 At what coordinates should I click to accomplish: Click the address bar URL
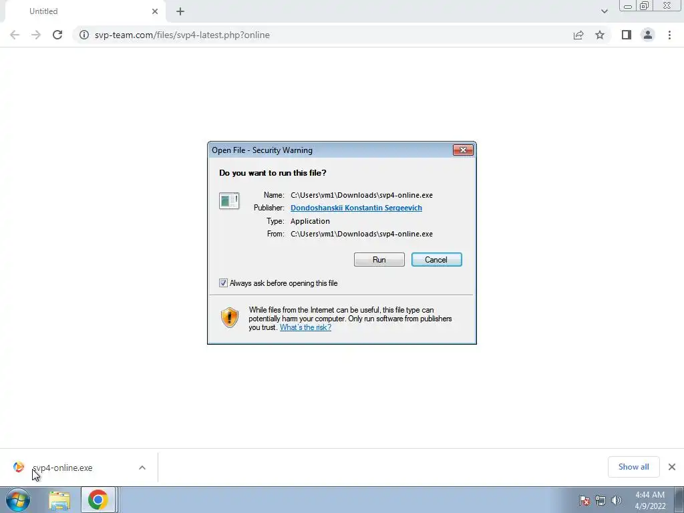(182, 35)
